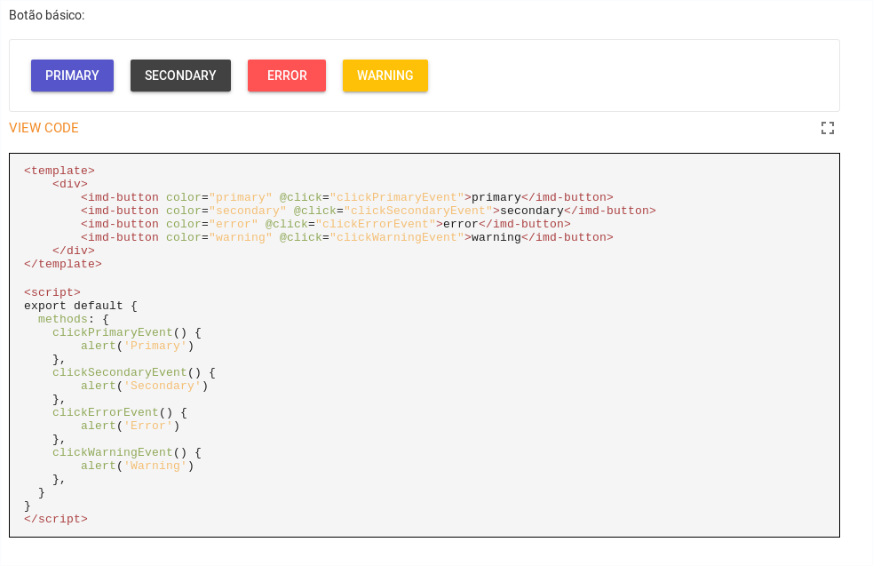Image resolution: width=873 pixels, height=566 pixels.
Task: Click the opening template tag in code
Action: click(60, 171)
